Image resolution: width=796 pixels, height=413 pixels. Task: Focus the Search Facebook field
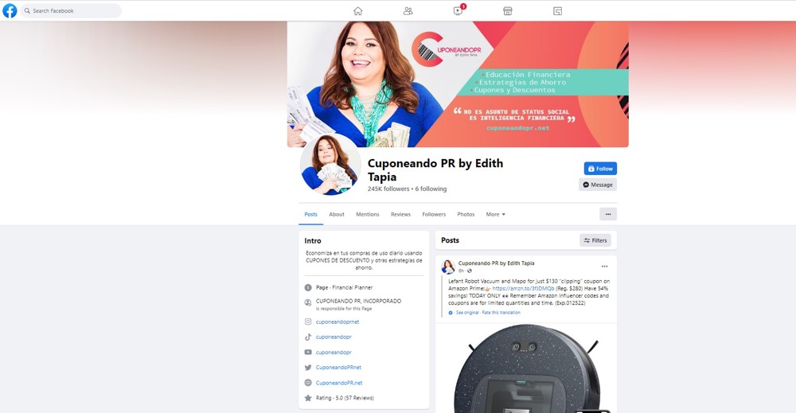(71, 10)
